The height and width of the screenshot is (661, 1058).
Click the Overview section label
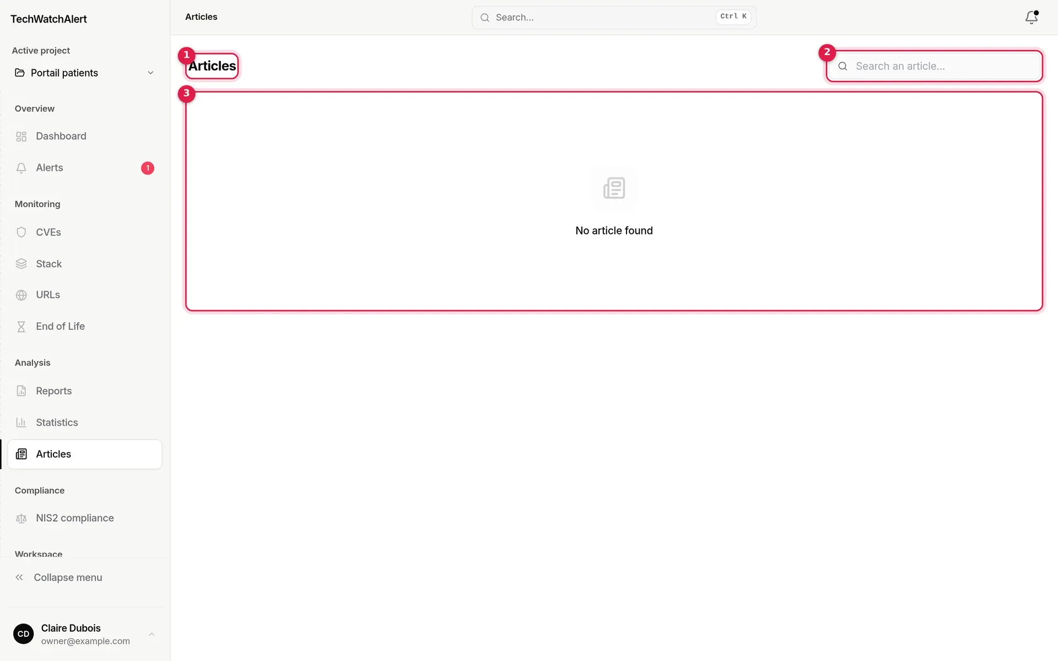tap(35, 109)
